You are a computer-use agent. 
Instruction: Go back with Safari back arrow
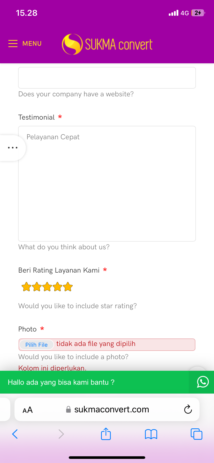pos(15,434)
